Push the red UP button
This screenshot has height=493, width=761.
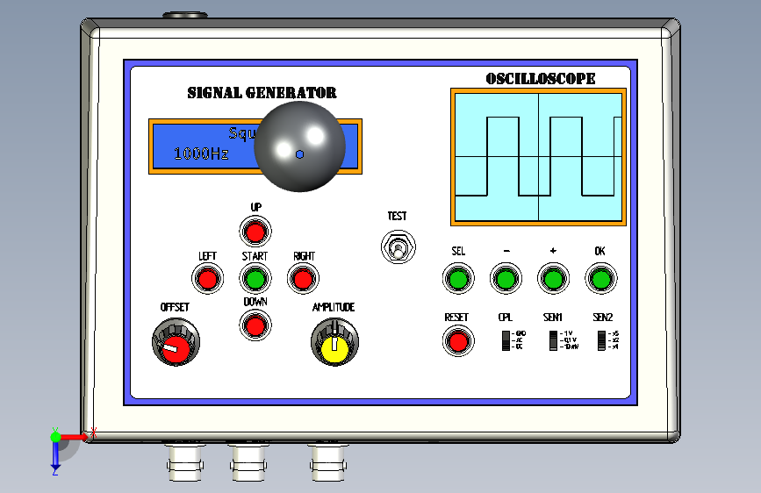click(255, 232)
